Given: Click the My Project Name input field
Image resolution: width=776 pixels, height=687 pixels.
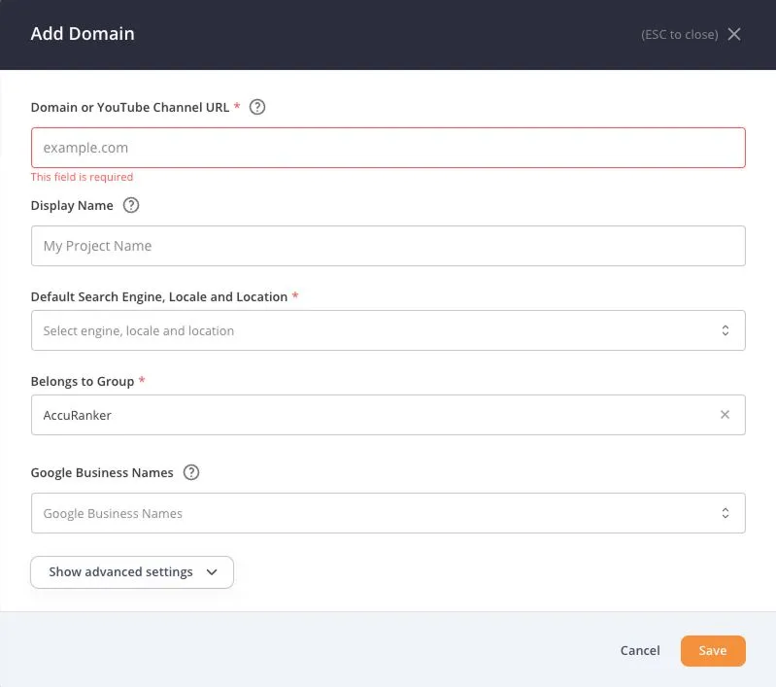Looking at the screenshot, I should tap(388, 246).
